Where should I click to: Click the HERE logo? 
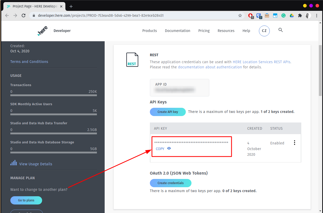pyautogui.click(x=42, y=30)
